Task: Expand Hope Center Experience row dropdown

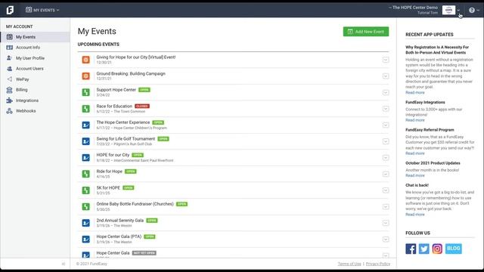Action: point(386,125)
